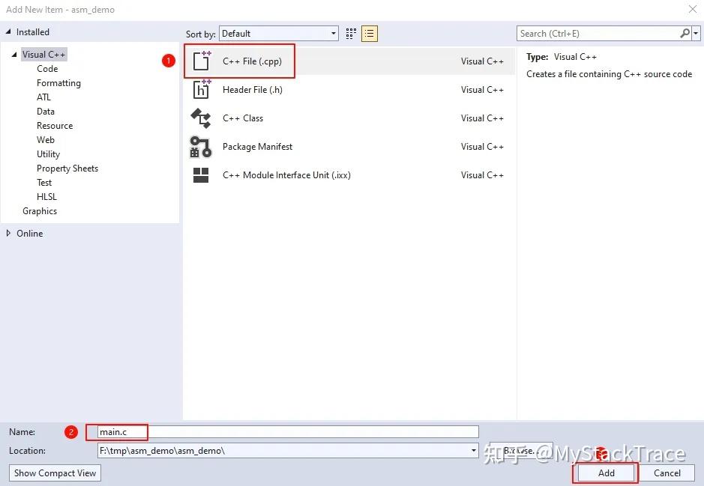Viewport: 704px width, 486px height.
Task: Click 'C++ Module Interface Unit (.ixx)' text
Action: (286, 175)
